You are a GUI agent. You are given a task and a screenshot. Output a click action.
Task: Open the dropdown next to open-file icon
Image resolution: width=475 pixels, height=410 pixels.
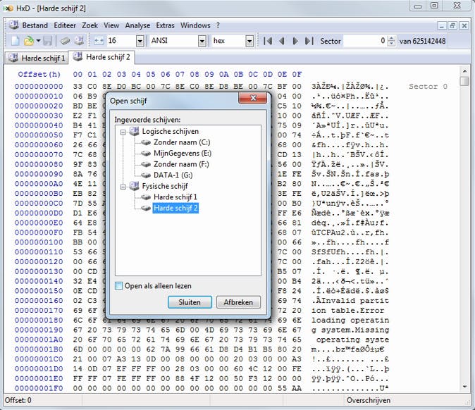[38, 41]
